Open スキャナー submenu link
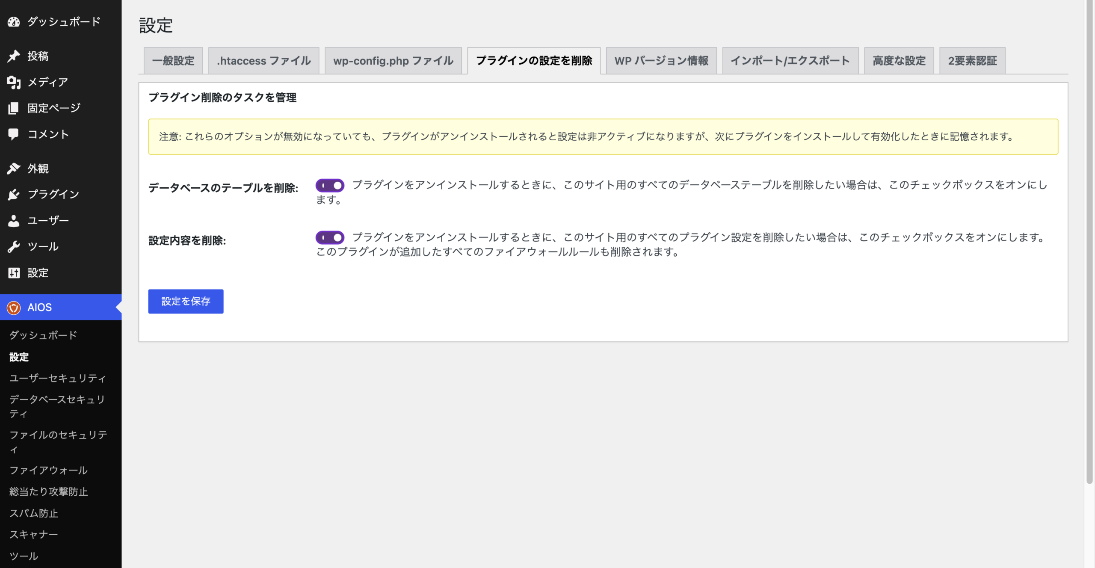 click(x=34, y=535)
